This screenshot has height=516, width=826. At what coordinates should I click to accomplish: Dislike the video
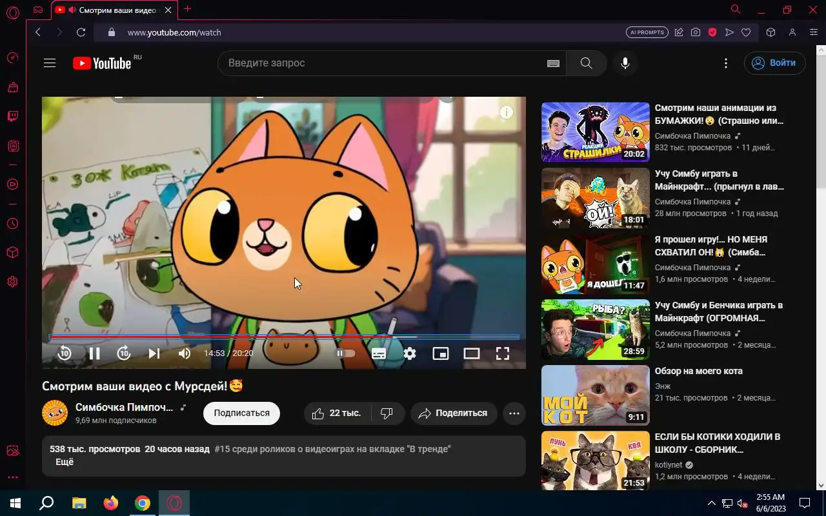(387, 413)
